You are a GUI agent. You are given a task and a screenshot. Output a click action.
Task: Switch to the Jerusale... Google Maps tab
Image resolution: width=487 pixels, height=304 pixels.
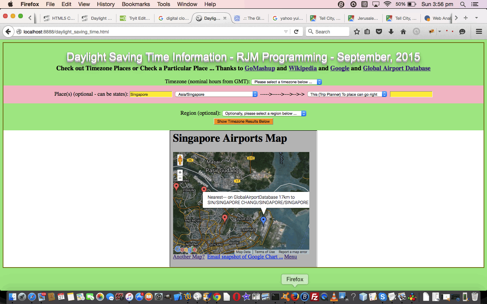tap(363, 18)
